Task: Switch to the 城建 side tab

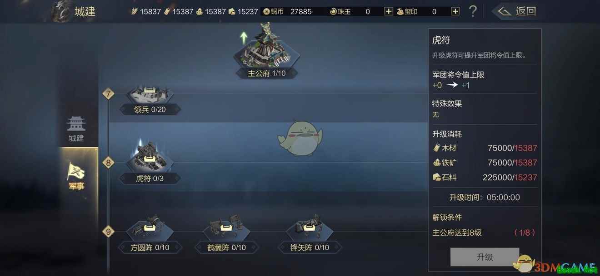Action: tap(76, 129)
